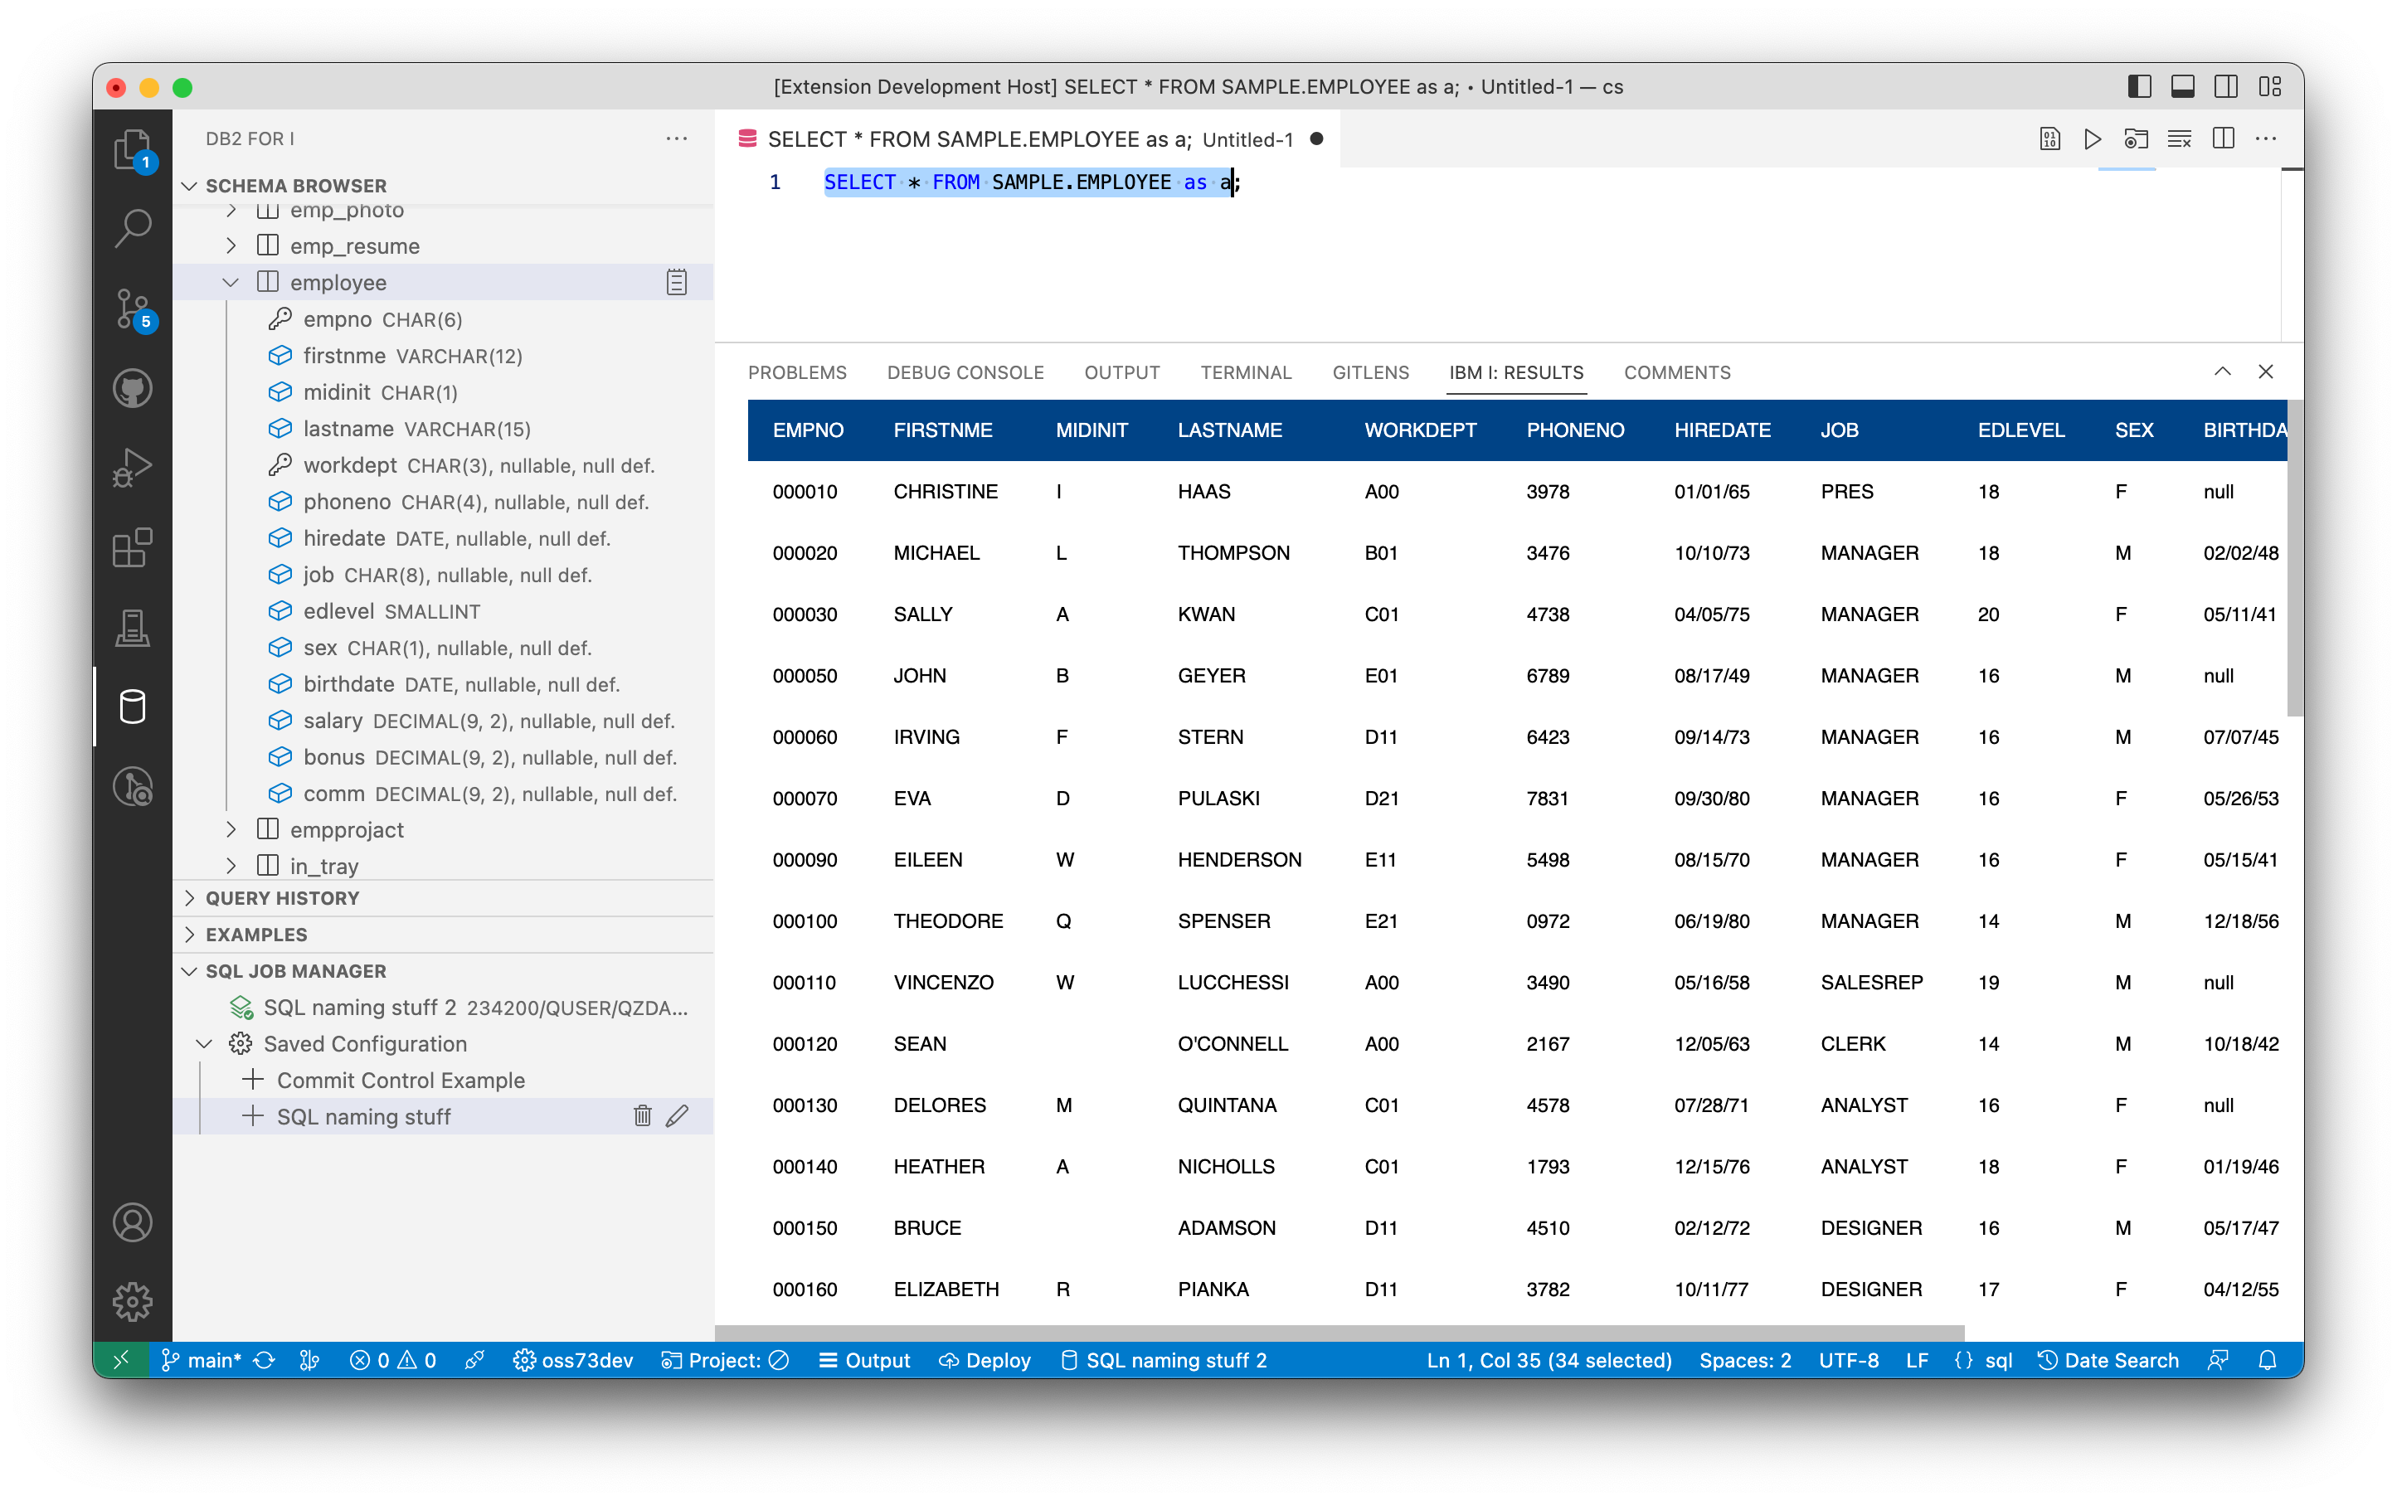This screenshot has width=2397, height=1501.
Task: Toggle the primary sidebar layout button
Action: tap(2139, 87)
